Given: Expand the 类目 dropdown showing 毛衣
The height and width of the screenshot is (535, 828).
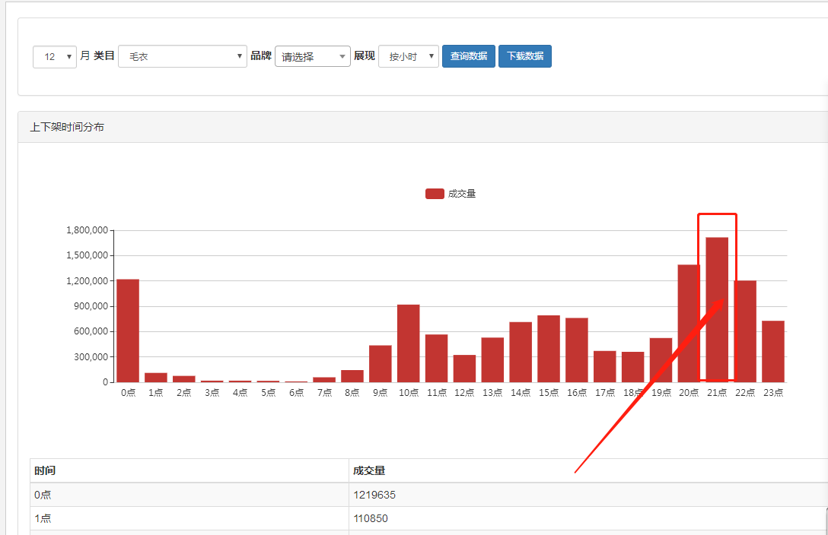Looking at the screenshot, I should pos(183,57).
